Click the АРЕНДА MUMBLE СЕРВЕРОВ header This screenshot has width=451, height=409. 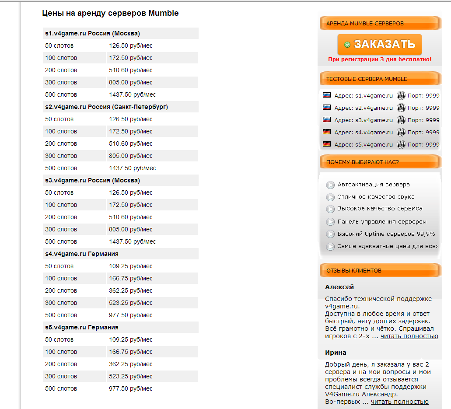point(380,23)
